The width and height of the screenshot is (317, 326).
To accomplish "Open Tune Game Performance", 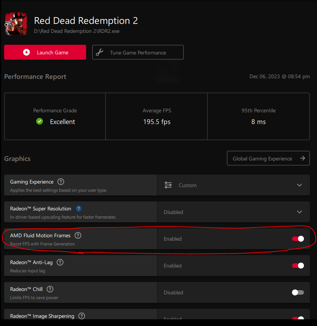I will pos(138,53).
